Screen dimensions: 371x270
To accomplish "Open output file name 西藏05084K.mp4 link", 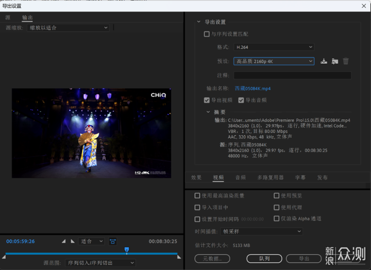I will pos(252,88).
